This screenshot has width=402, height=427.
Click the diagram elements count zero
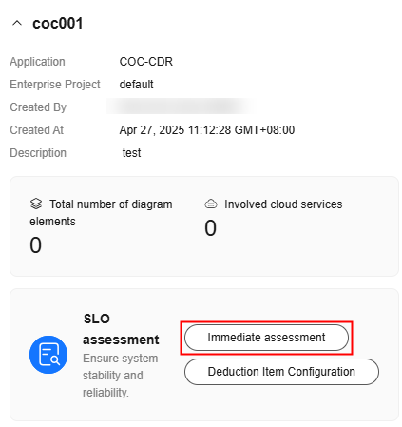pyautogui.click(x=35, y=245)
